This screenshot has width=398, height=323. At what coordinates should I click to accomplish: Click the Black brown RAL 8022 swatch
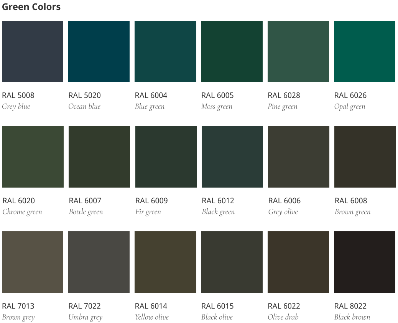365,262
